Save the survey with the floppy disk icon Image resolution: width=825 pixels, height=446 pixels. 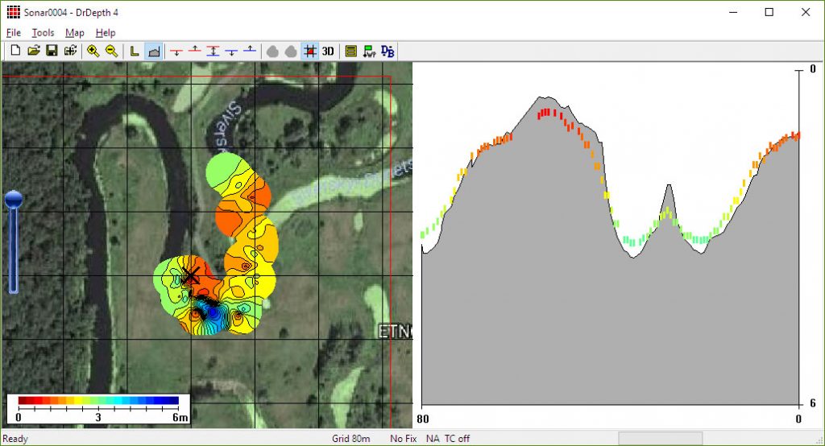[52, 51]
